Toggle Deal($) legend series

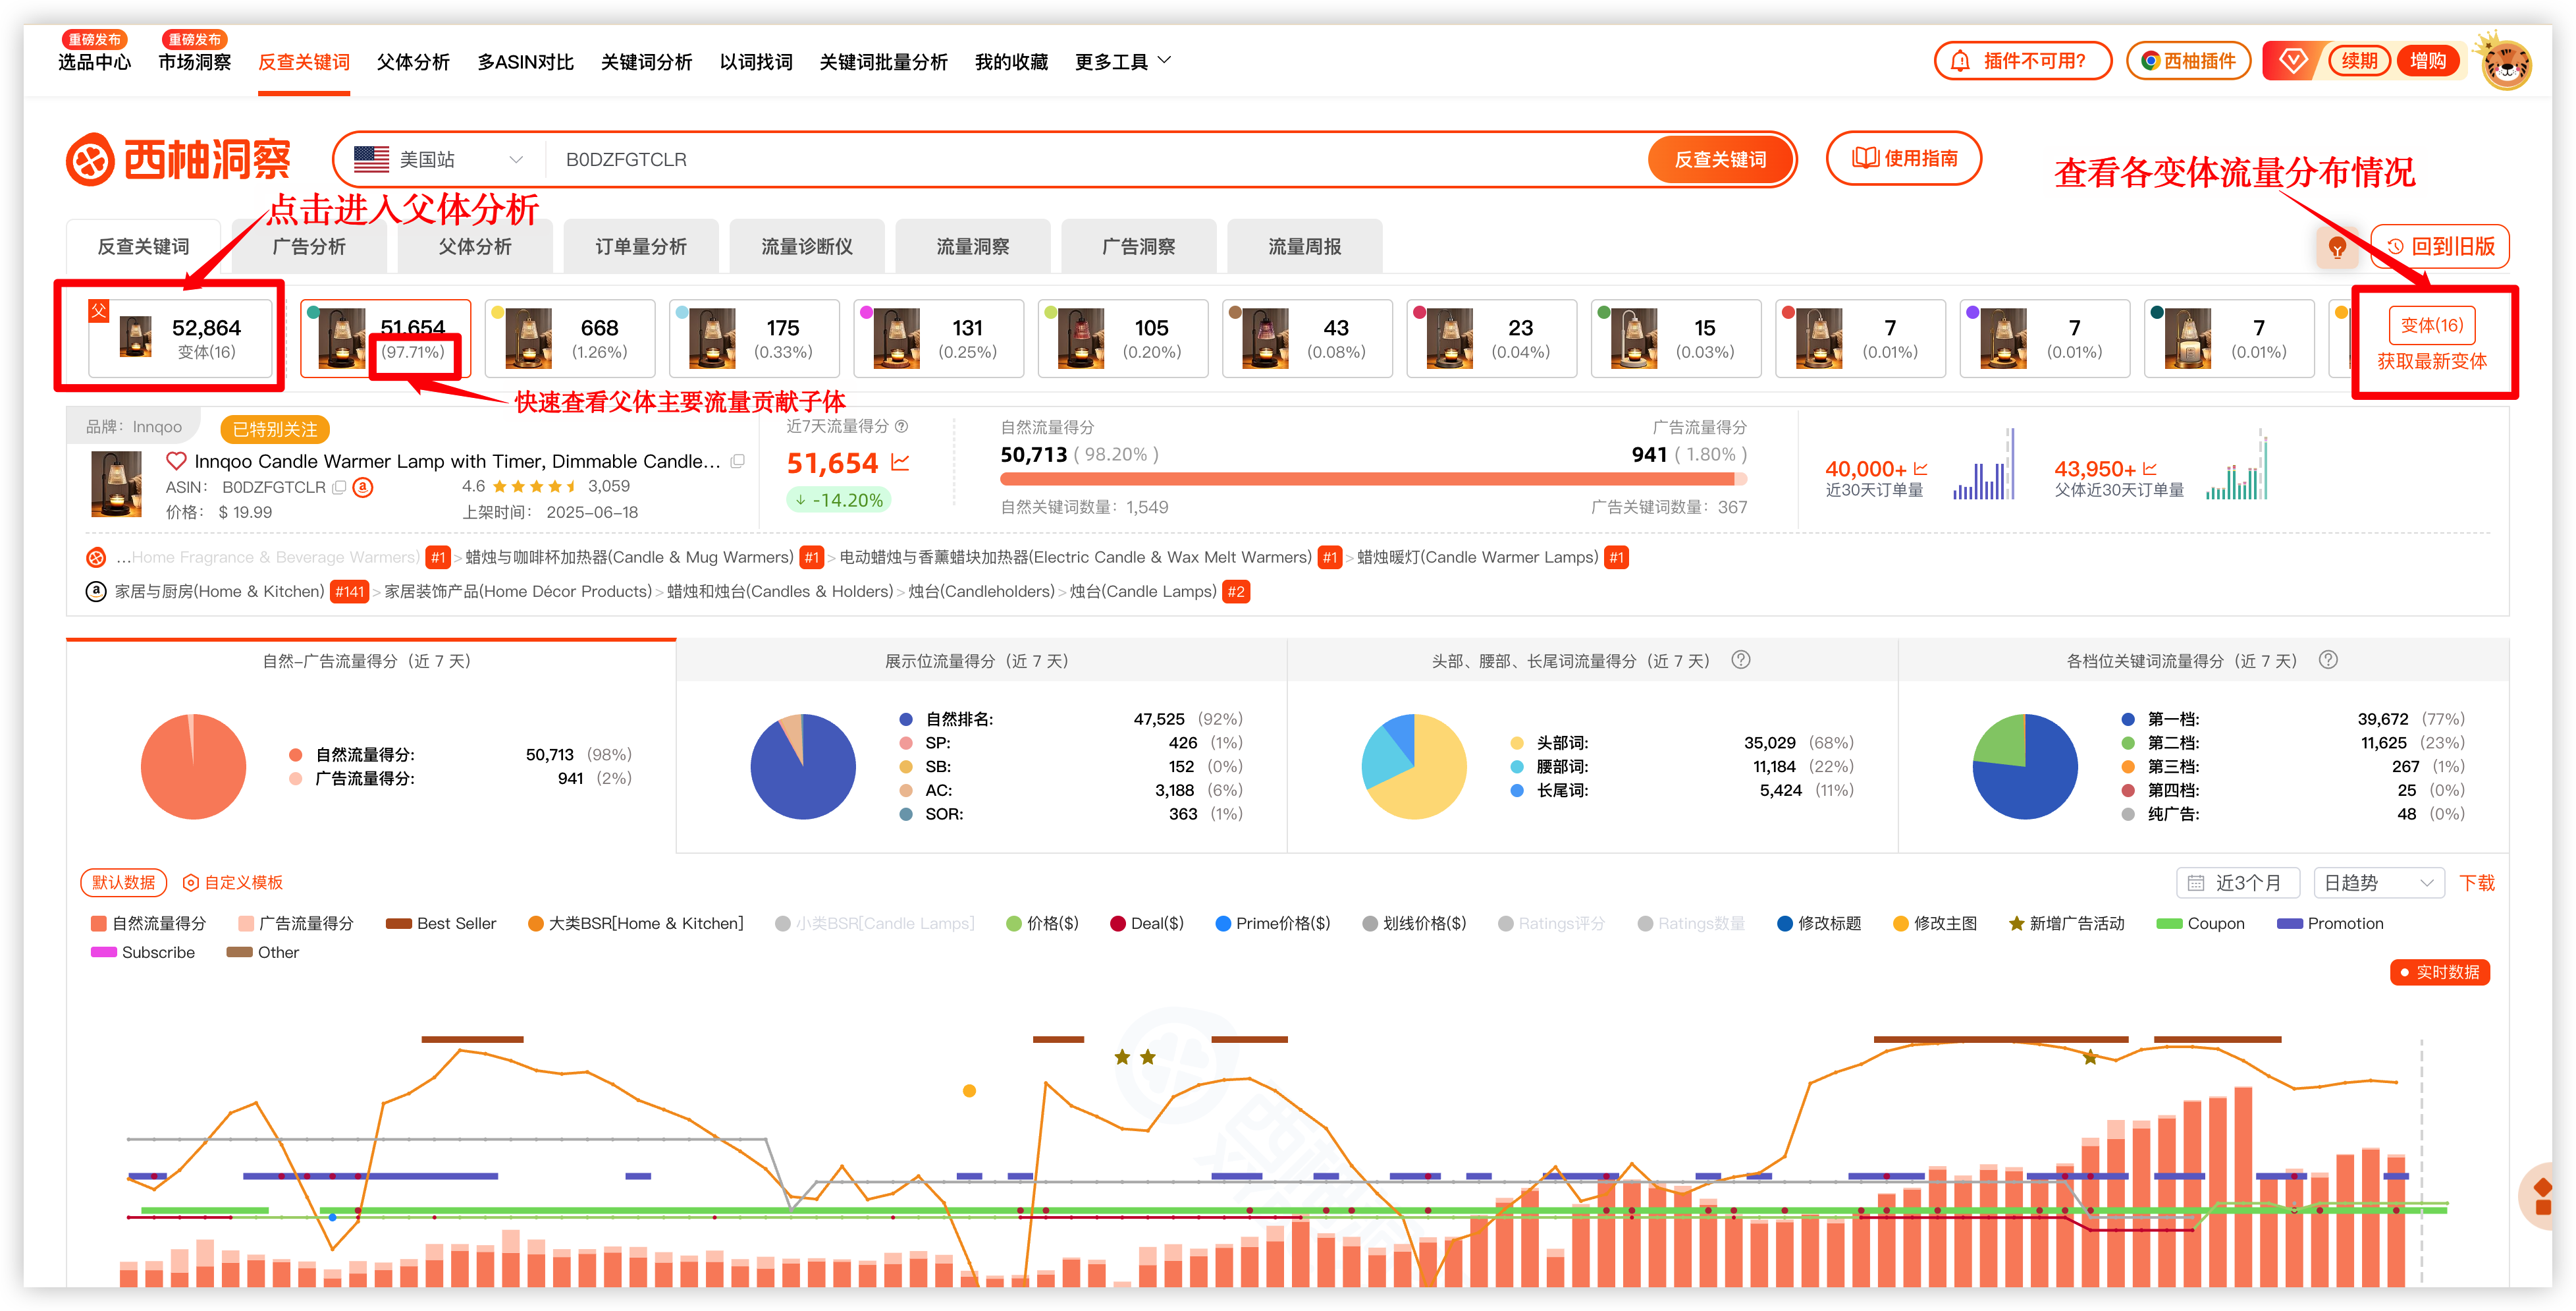tap(1147, 924)
